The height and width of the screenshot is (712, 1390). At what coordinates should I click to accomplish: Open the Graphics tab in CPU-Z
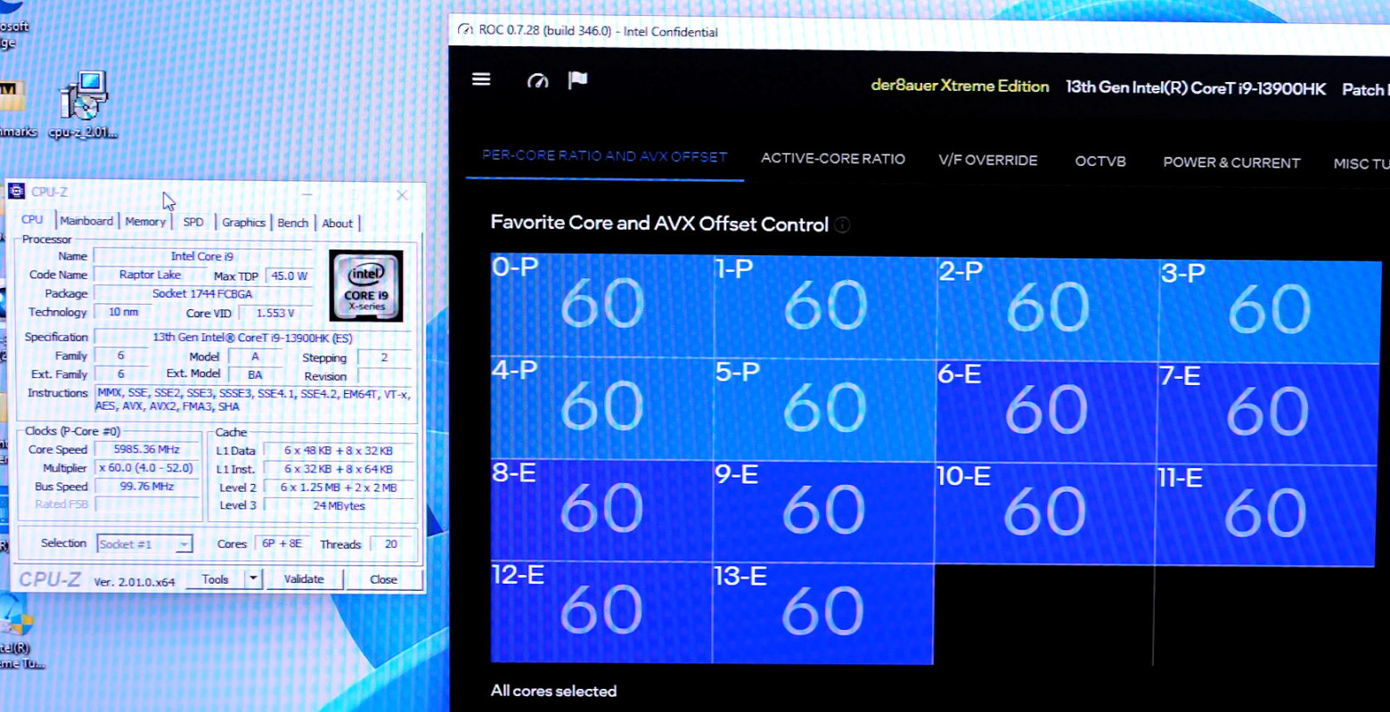[243, 223]
